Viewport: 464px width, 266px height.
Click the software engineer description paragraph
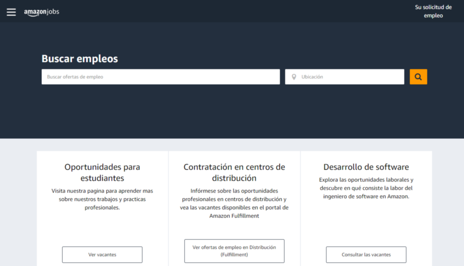pyautogui.click(x=366, y=188)
